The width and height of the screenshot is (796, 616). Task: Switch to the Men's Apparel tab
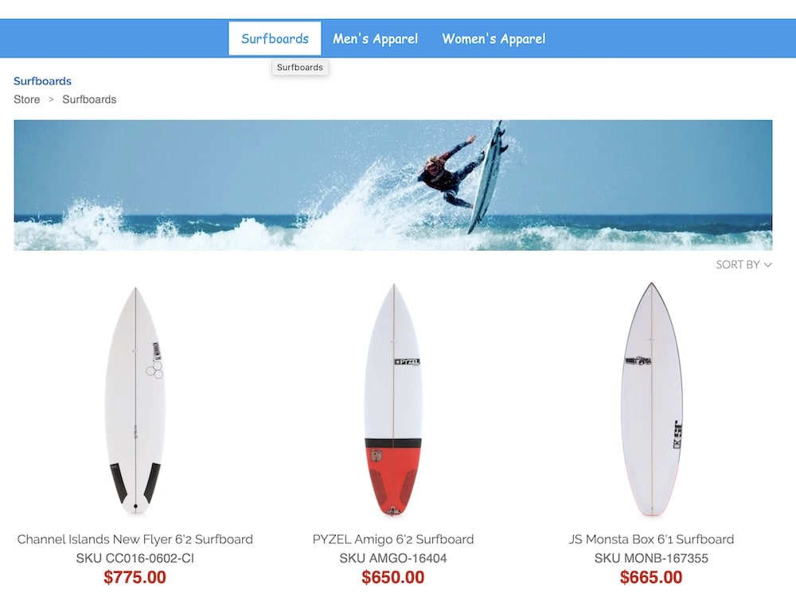(x=375, y=39)
